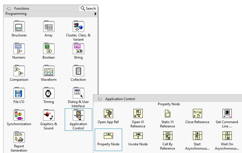This screenshot has width=242, height=153.
Task: Open the Collection palette
Action: tap(78, 71)
